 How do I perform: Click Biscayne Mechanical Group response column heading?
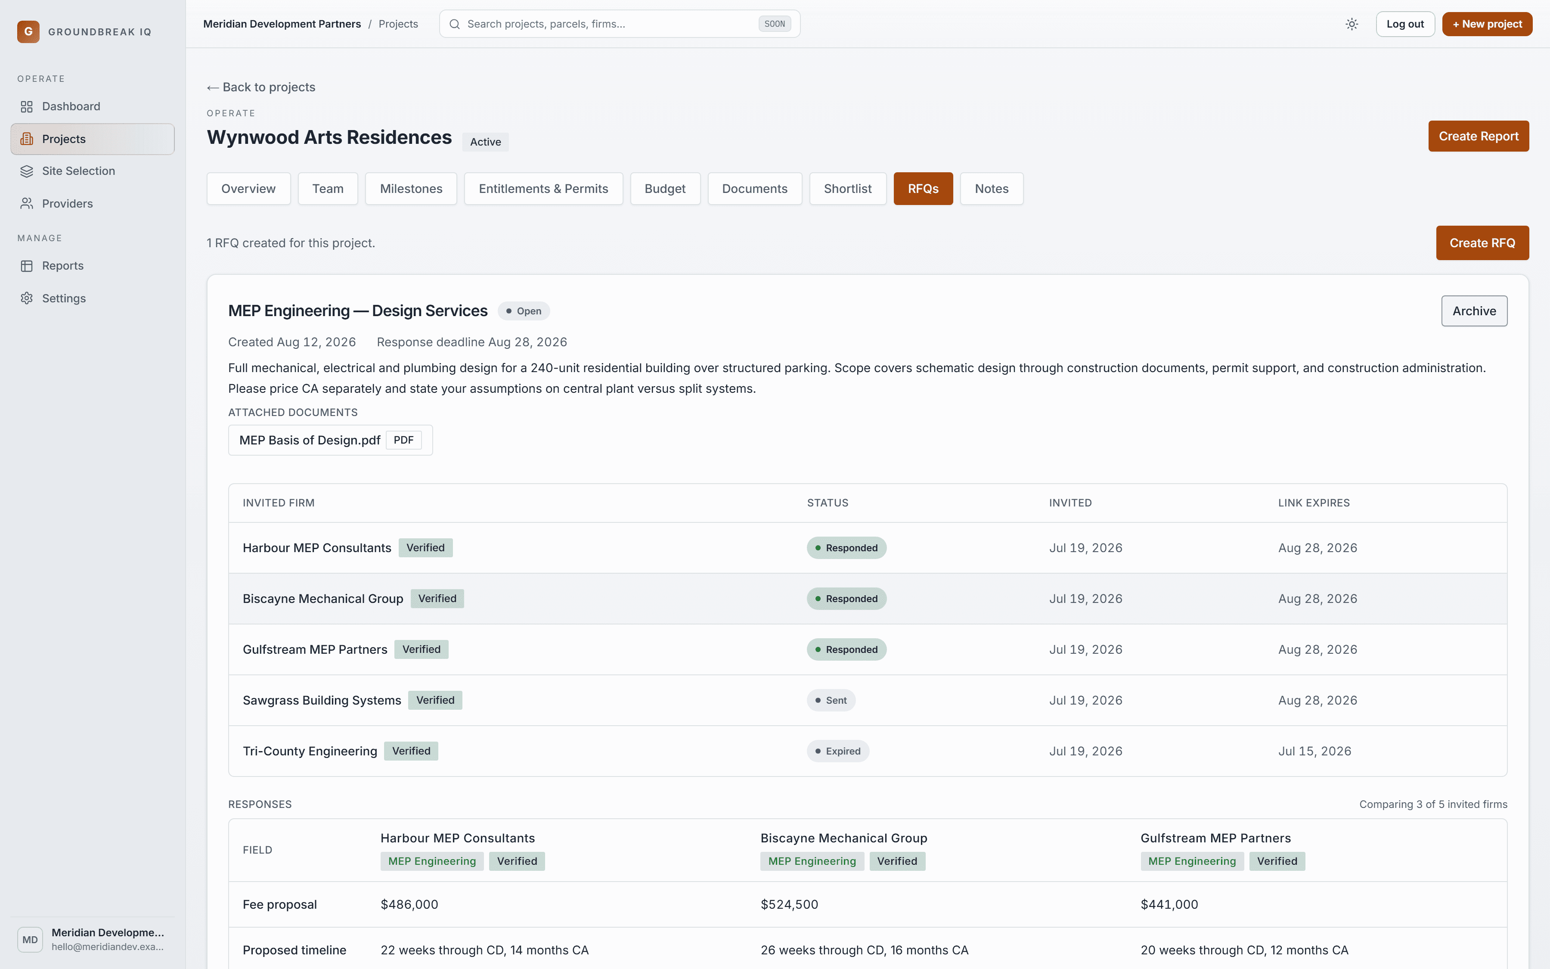[843, 838]
